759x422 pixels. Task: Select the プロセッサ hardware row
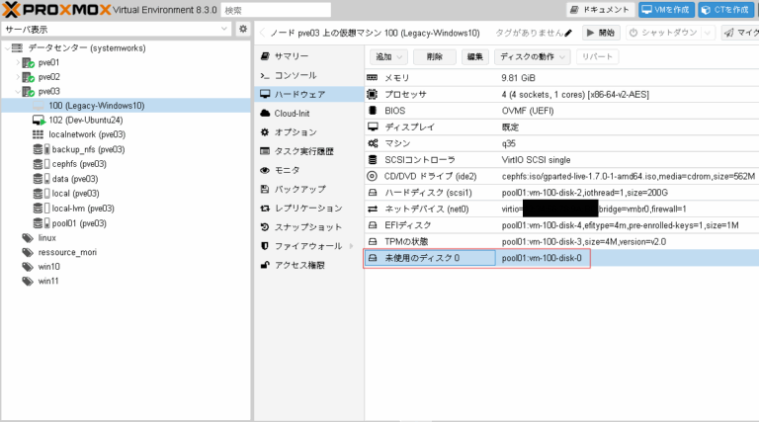[x=561, y=94]
